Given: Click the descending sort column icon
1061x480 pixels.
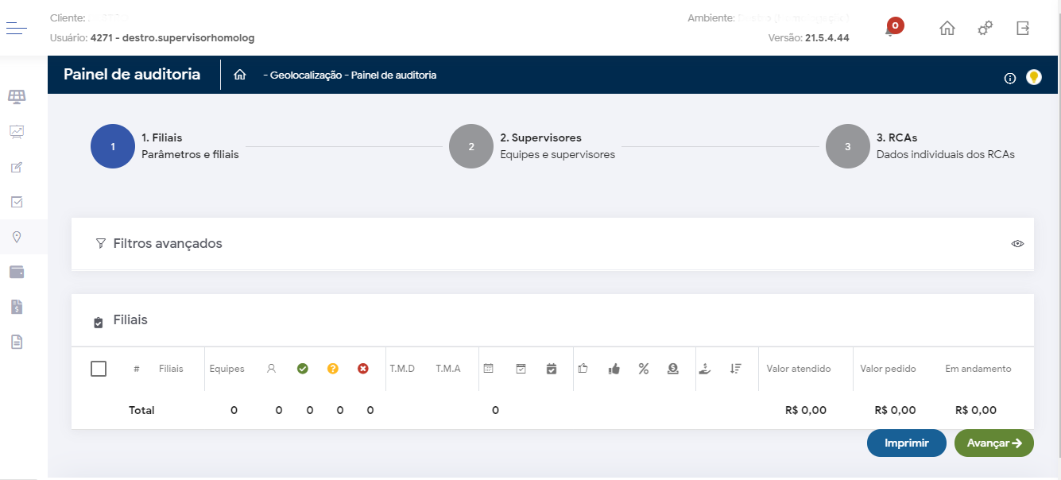Looking at the screenshot, I should 735,369.
